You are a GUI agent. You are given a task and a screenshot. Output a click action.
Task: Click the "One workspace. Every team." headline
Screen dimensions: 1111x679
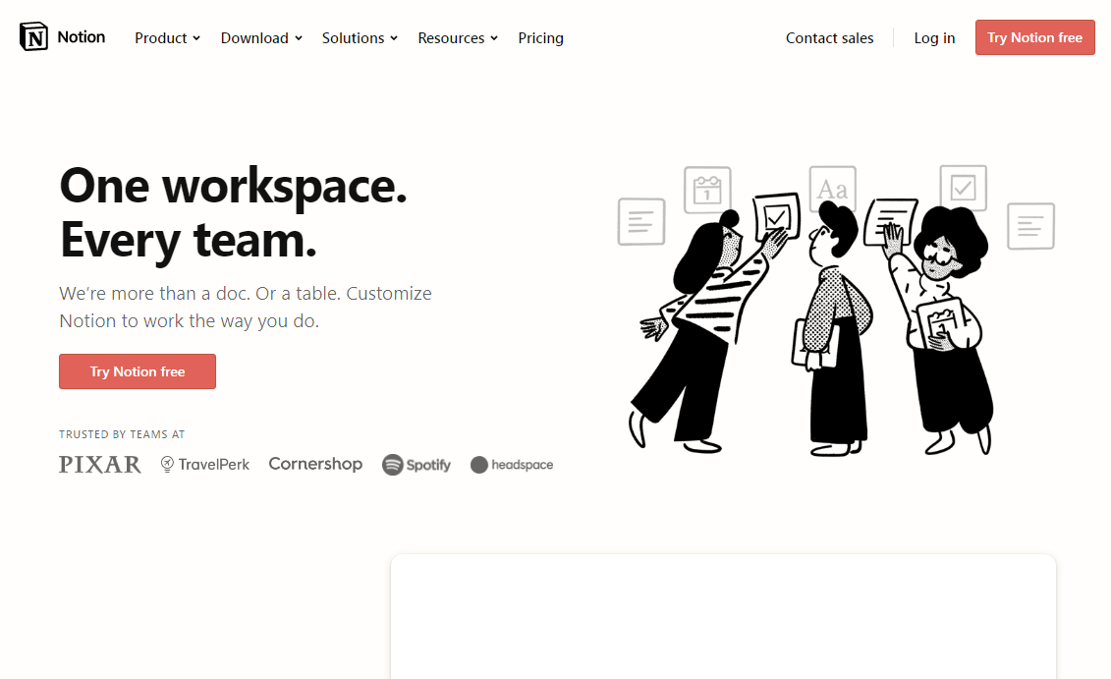tap(233, 212)
